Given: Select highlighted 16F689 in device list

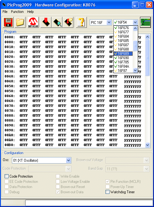Looking at the screenshot, I should [123, 54].
